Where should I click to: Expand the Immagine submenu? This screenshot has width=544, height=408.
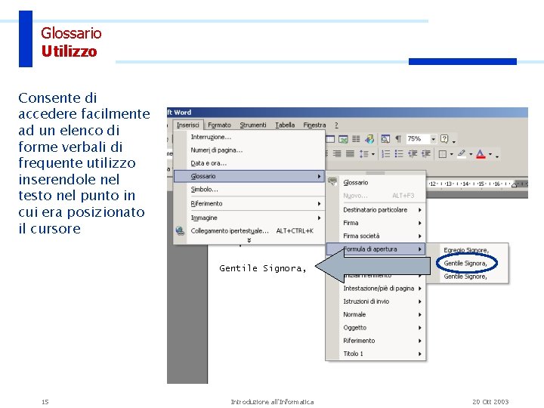[x=249, y=218]
